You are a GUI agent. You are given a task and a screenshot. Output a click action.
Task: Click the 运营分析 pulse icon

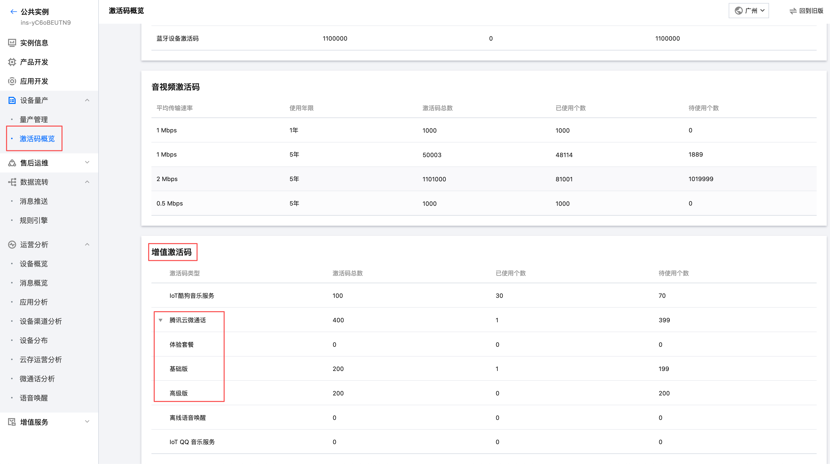(12, 244)
